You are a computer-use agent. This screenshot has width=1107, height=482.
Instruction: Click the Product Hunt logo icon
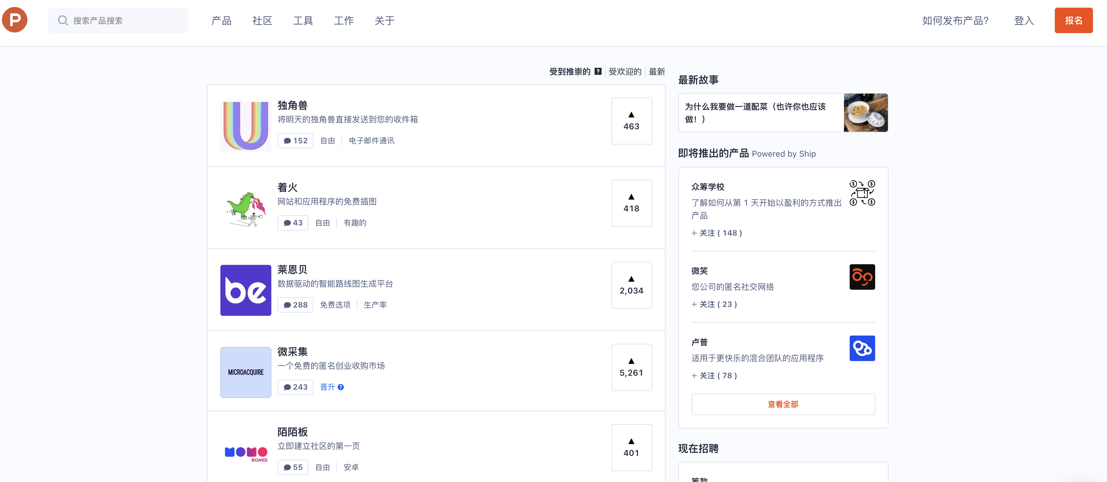(15, 20)
